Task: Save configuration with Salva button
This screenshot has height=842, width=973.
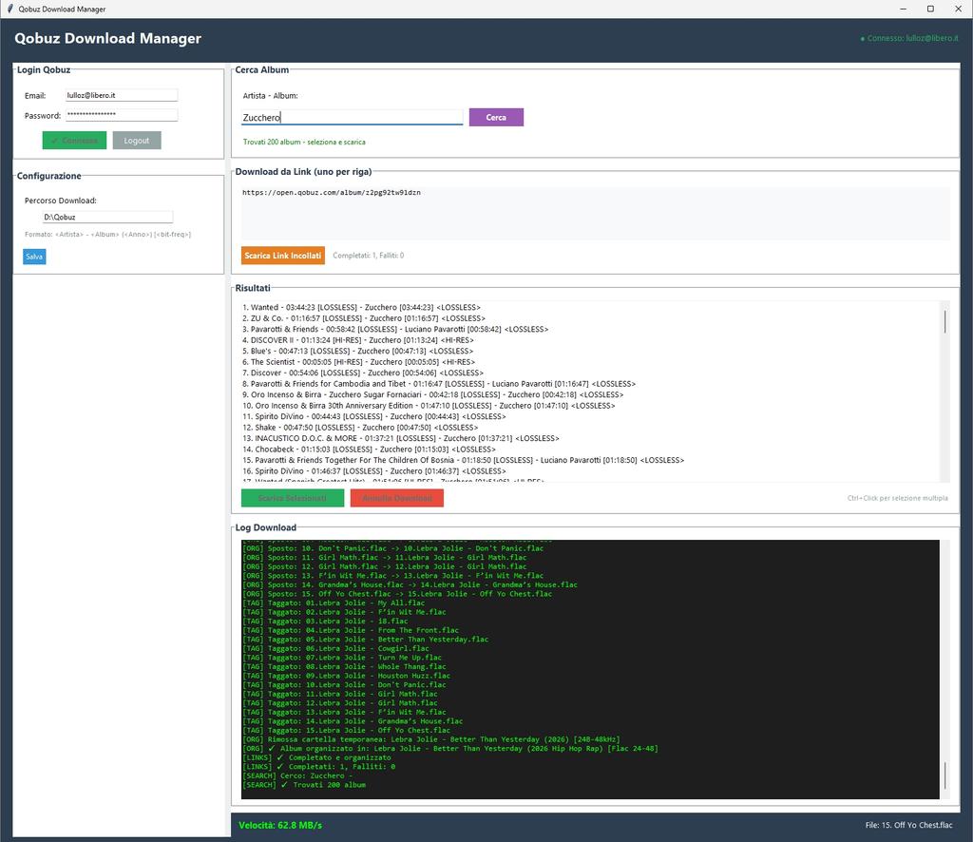Action: tap(34, 257)
